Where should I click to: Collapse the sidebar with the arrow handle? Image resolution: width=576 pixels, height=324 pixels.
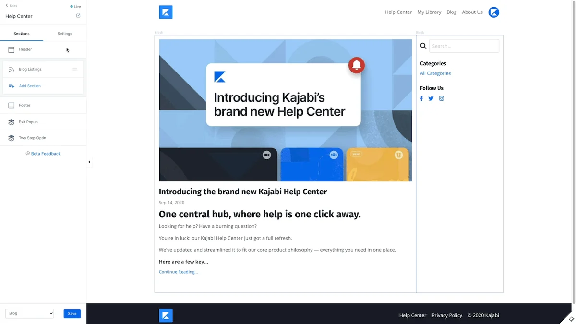pyautogui.click(x=89, y=162)
